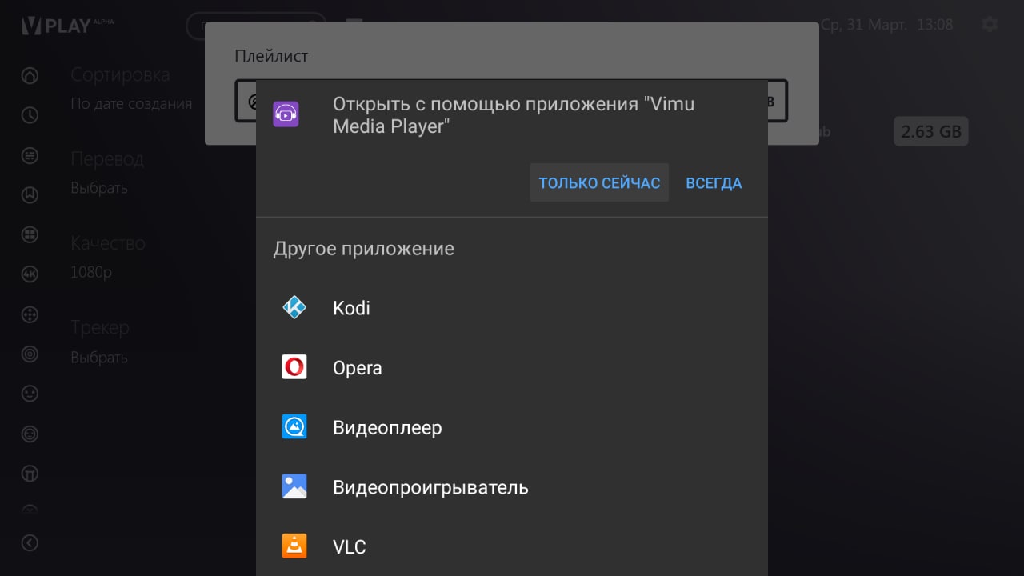Select the Opera app icon
This screenshot has width=1024, height=576.
pos(294,367)
